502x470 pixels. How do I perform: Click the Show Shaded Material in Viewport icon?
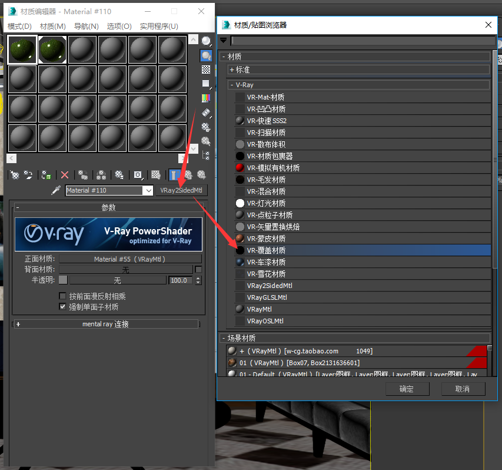(156, 175)
